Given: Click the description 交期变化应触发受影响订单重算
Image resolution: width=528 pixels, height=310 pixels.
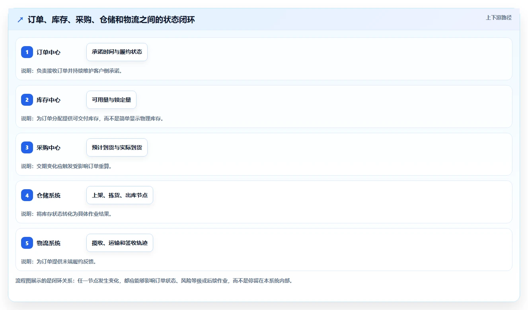Looking at the screenshot, I should point(66,166).
